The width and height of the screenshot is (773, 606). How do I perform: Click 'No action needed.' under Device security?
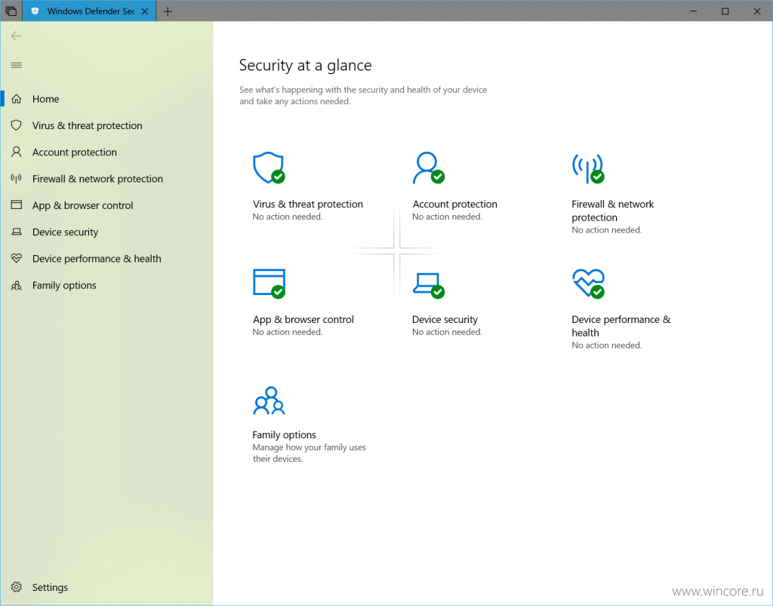(447, 332)
